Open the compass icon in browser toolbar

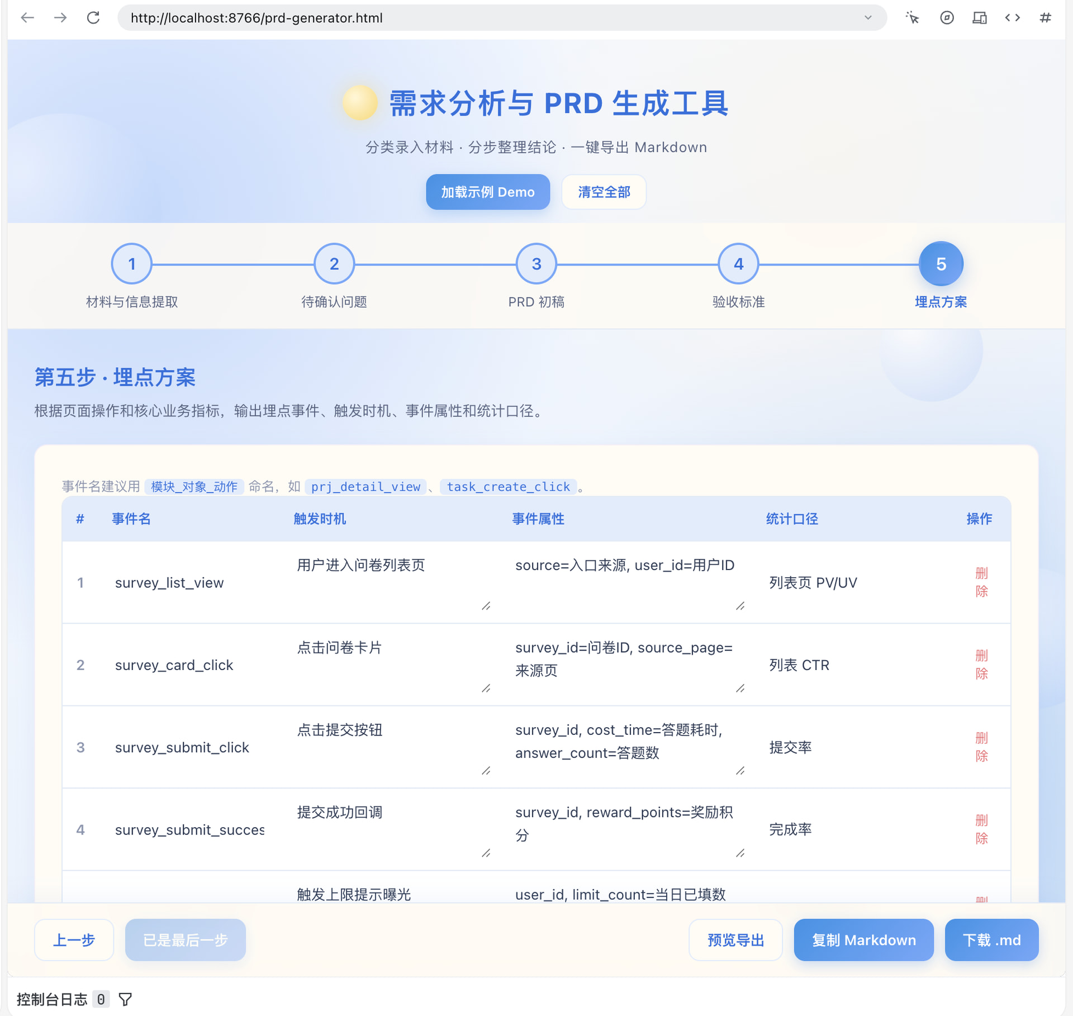point(947,18)
